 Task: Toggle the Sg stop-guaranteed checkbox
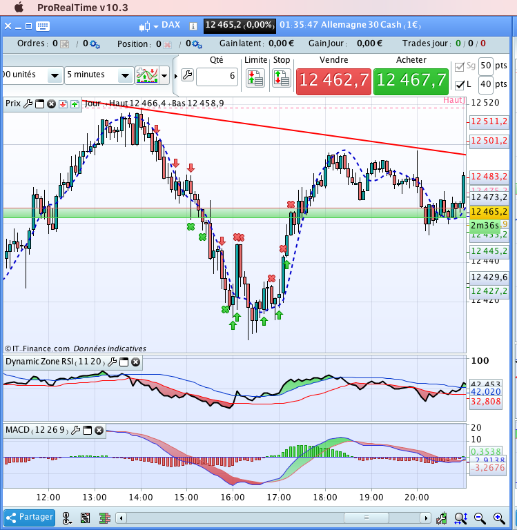tap(459, 66)
